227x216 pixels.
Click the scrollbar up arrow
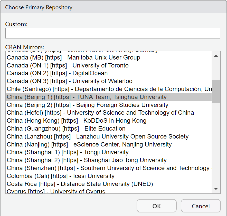[x=216, y=56]
